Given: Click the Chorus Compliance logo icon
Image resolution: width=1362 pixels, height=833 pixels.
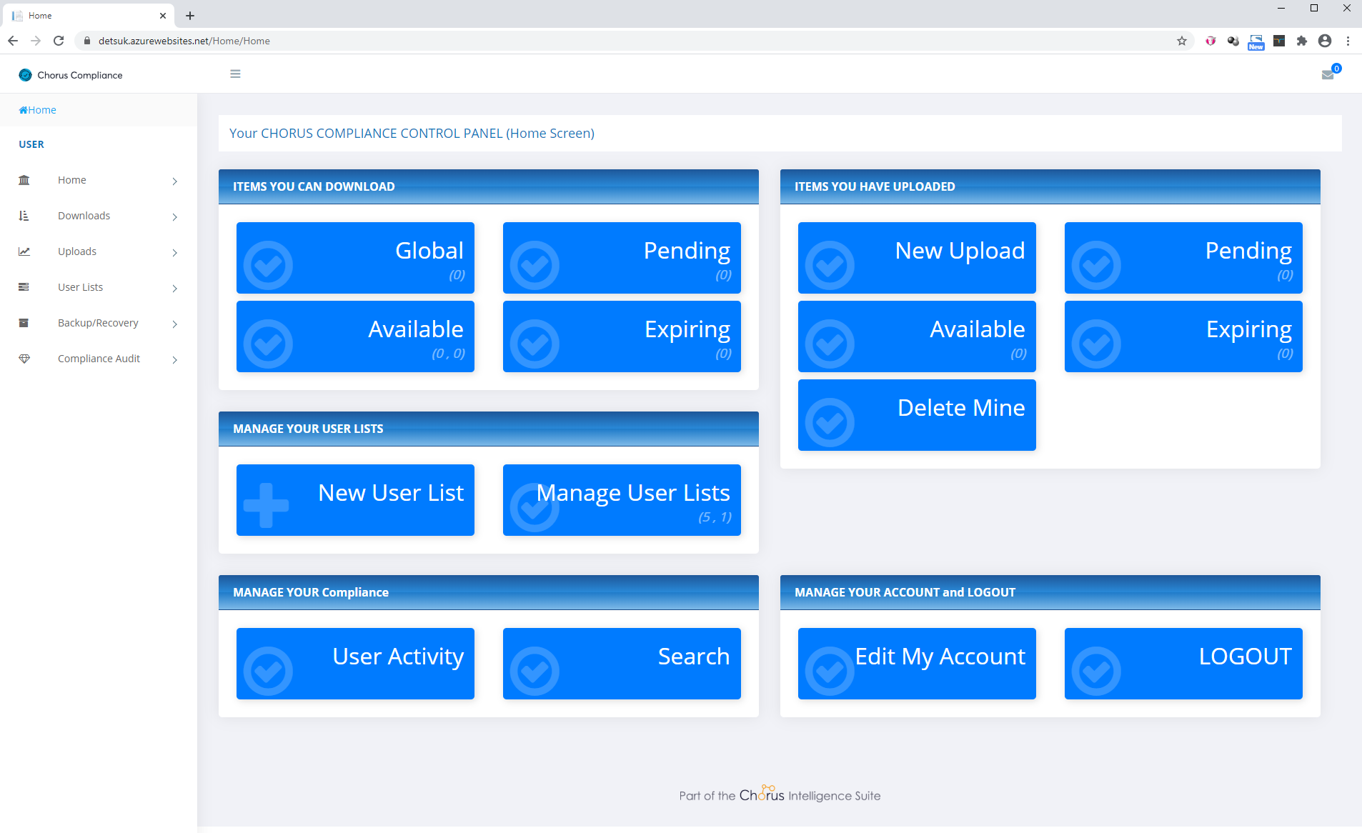Looking at the screenshot, I should pos(25,75).
